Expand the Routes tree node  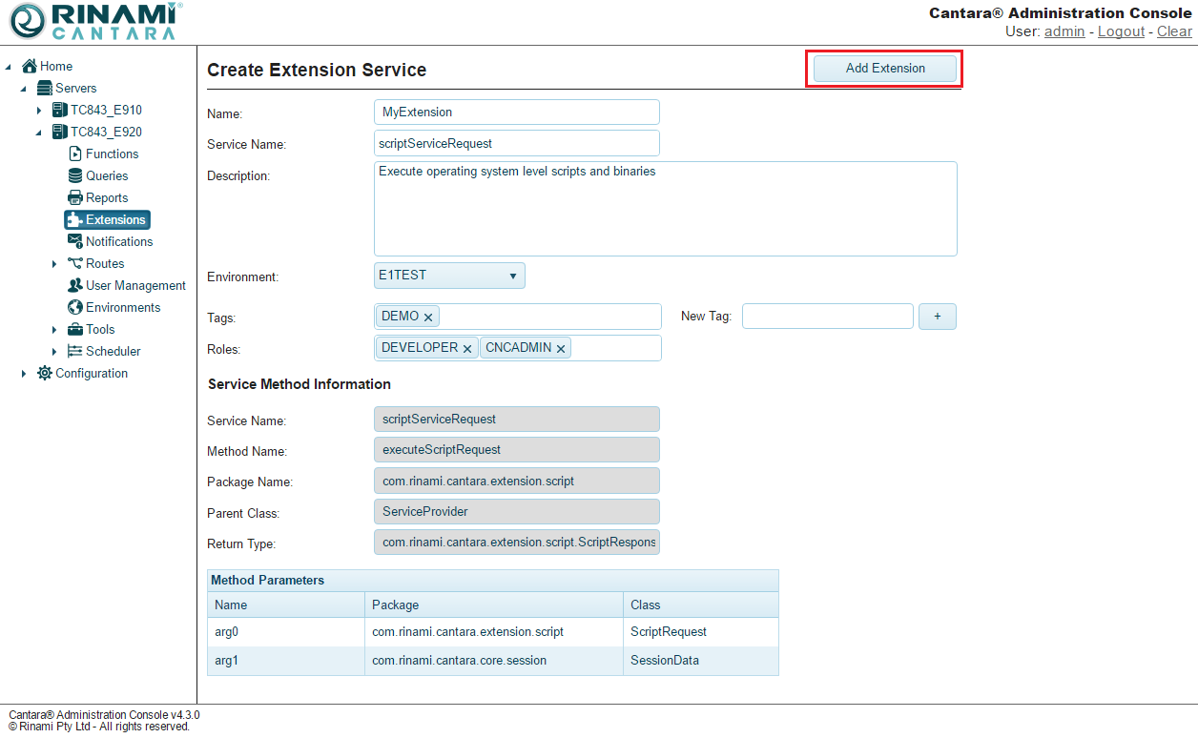54,264
